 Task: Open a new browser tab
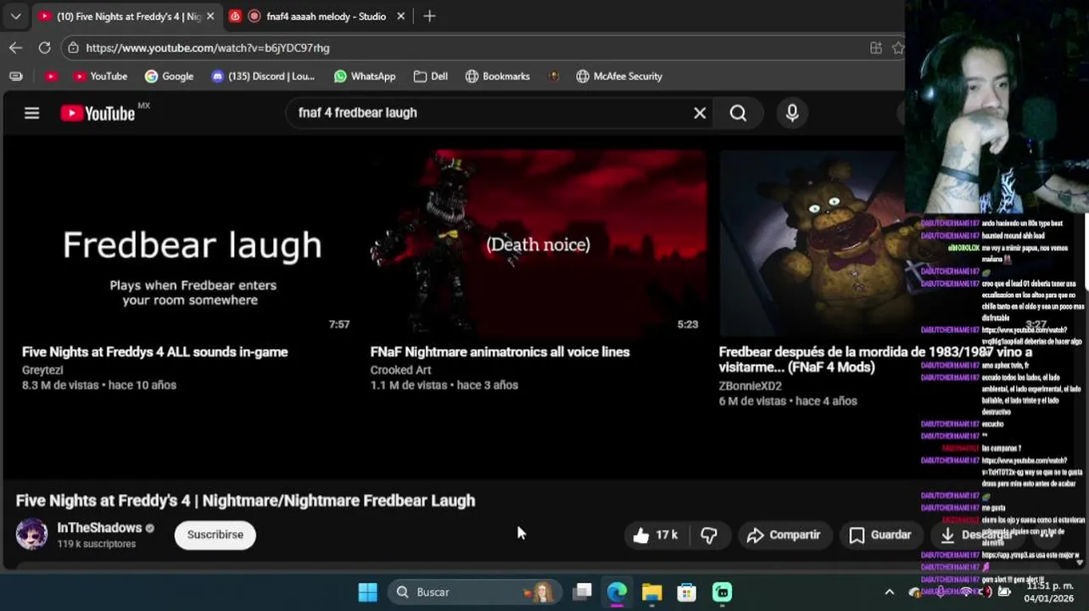click(429, 16)
